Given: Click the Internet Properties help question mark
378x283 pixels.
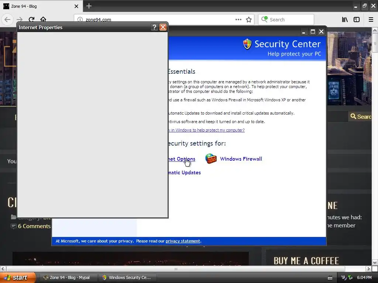Looking at the screenshot, I should tap(154, 27).
